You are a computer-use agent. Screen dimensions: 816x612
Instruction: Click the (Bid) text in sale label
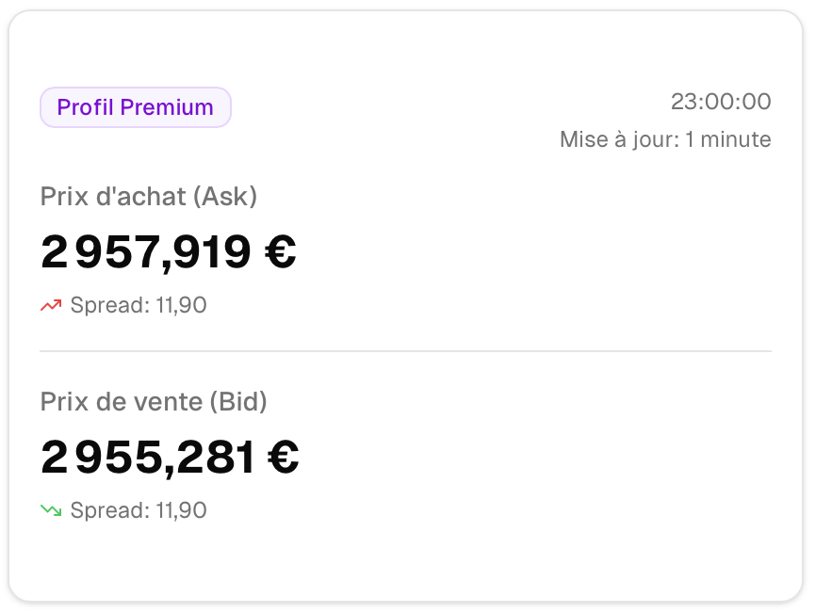click(238, 402)
